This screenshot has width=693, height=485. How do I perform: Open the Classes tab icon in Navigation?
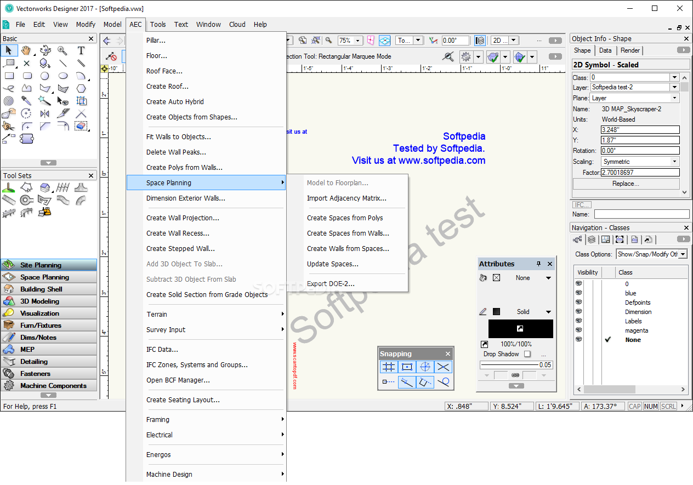tap(577, 239)
